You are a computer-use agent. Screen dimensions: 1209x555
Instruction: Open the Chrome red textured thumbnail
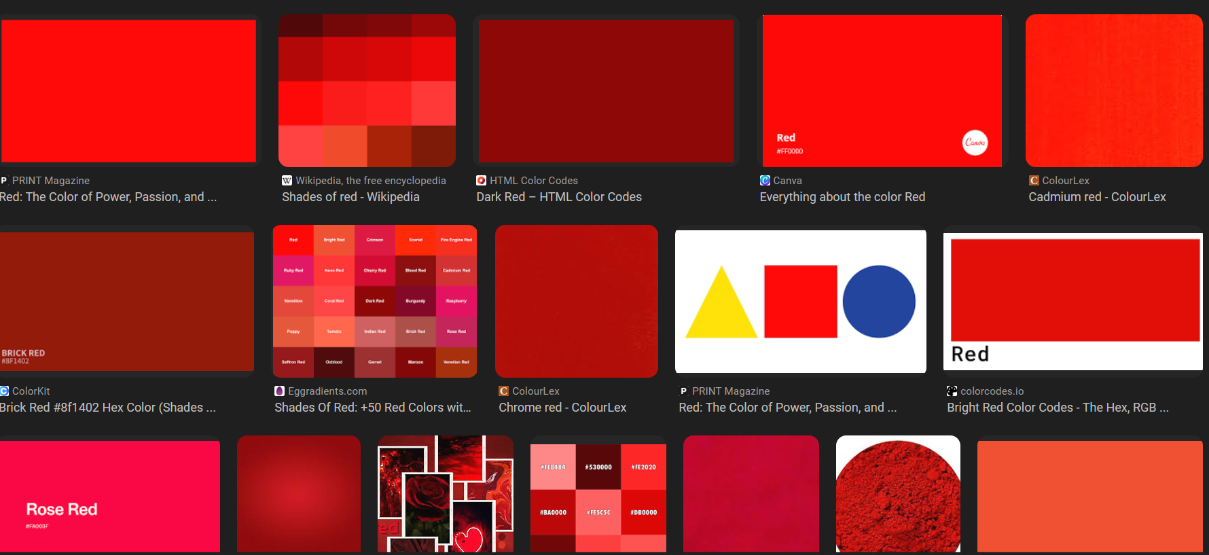[x=577, y=301]
